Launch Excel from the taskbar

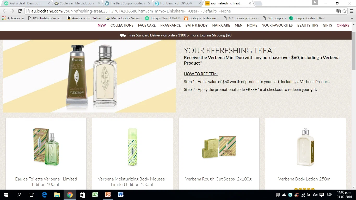(95, 195)
